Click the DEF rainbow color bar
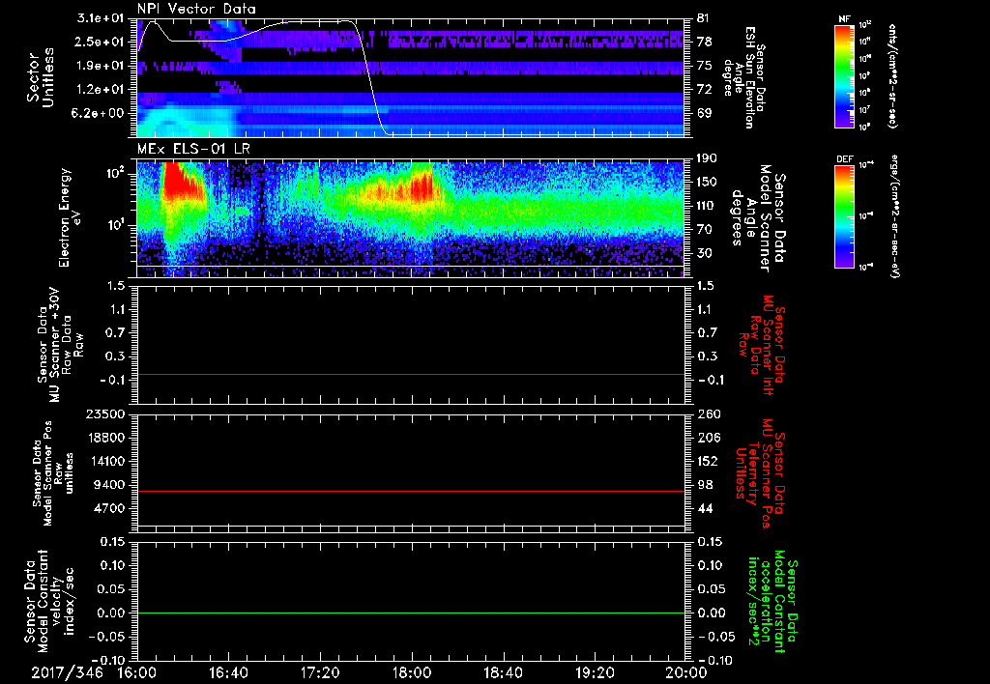 point(844,216)
